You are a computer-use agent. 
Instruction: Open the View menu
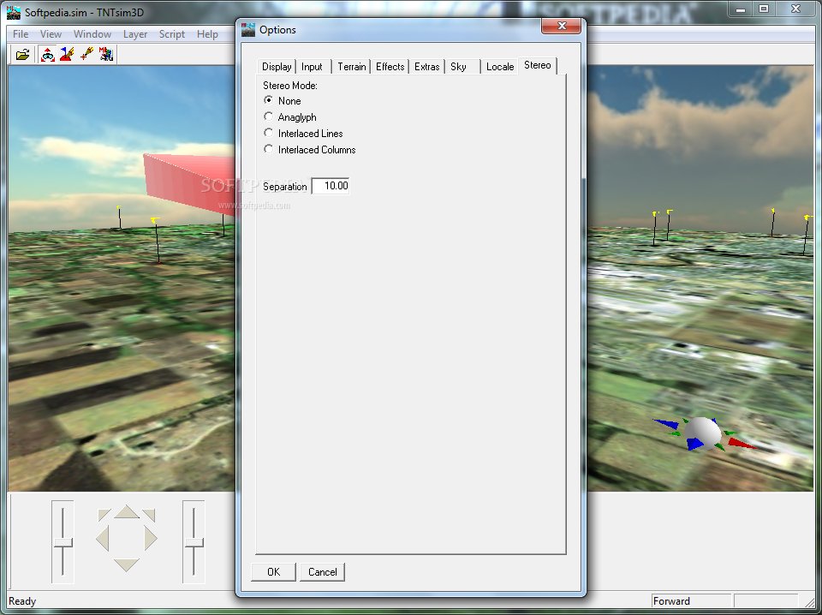51,34
